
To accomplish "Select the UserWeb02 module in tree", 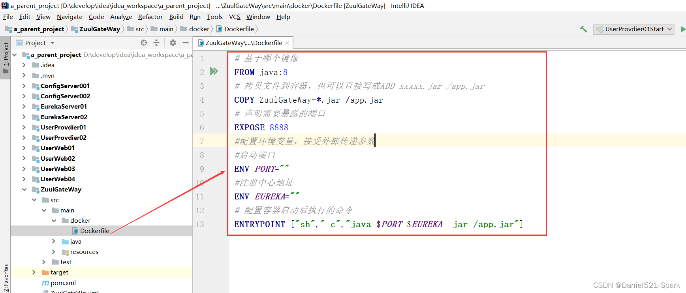I will (58, 158).
